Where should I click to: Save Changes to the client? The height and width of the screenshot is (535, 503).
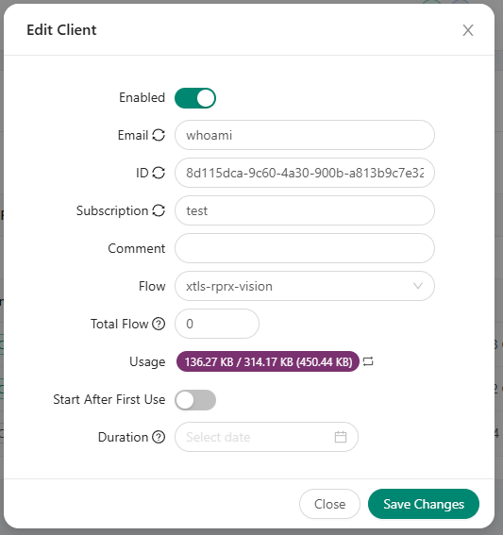424,504
